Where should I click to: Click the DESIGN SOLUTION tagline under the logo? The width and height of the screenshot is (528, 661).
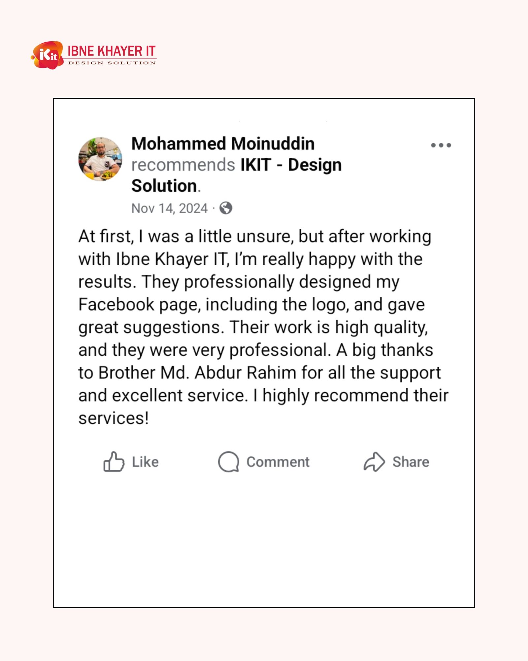coord(112,63)
